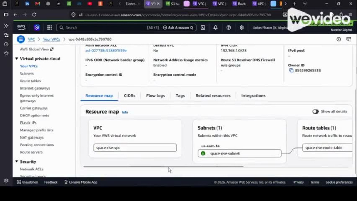Open the settings gear in AWS header
Viewport: 357px width, 201px height.
point(242,27)
